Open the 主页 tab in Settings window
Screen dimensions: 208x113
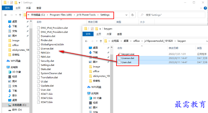tap(18, 8)
